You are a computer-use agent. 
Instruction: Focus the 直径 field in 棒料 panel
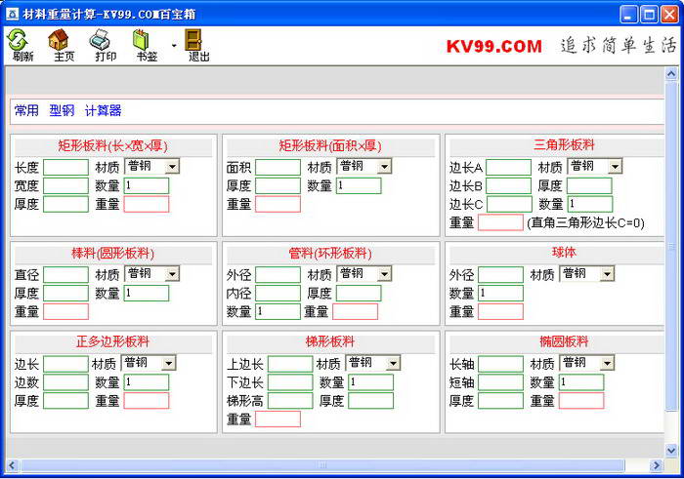tap(65, 275)
